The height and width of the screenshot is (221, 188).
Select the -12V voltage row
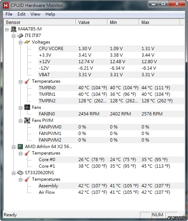(x=111, y=68)
